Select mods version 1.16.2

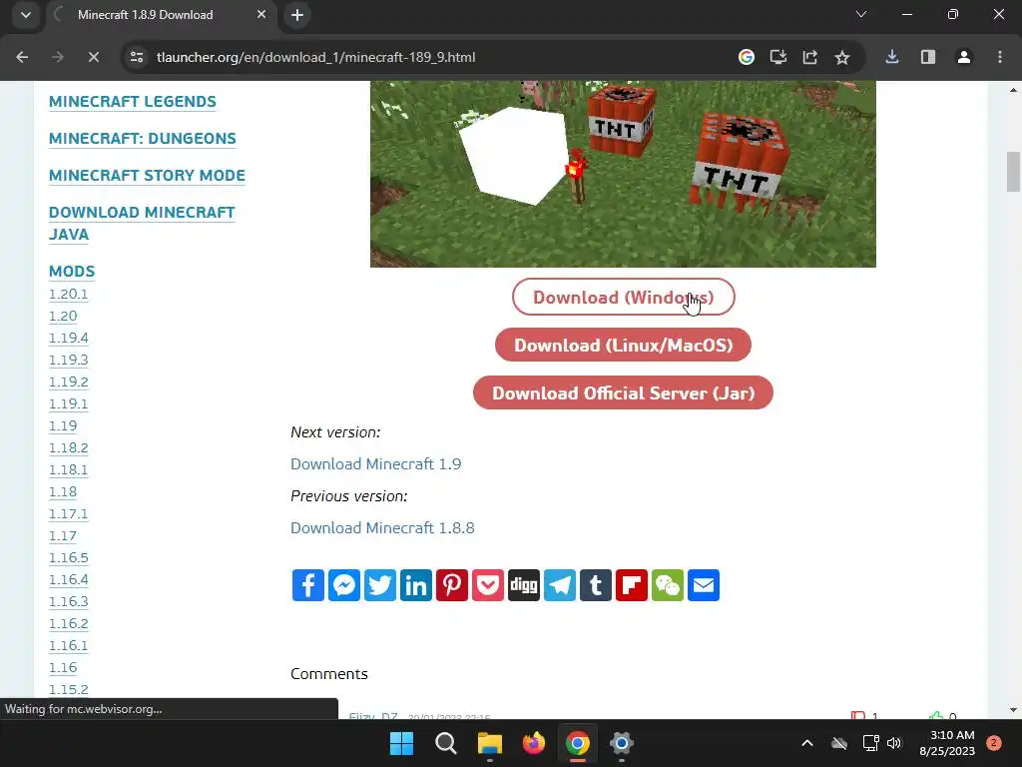[69, 623]
